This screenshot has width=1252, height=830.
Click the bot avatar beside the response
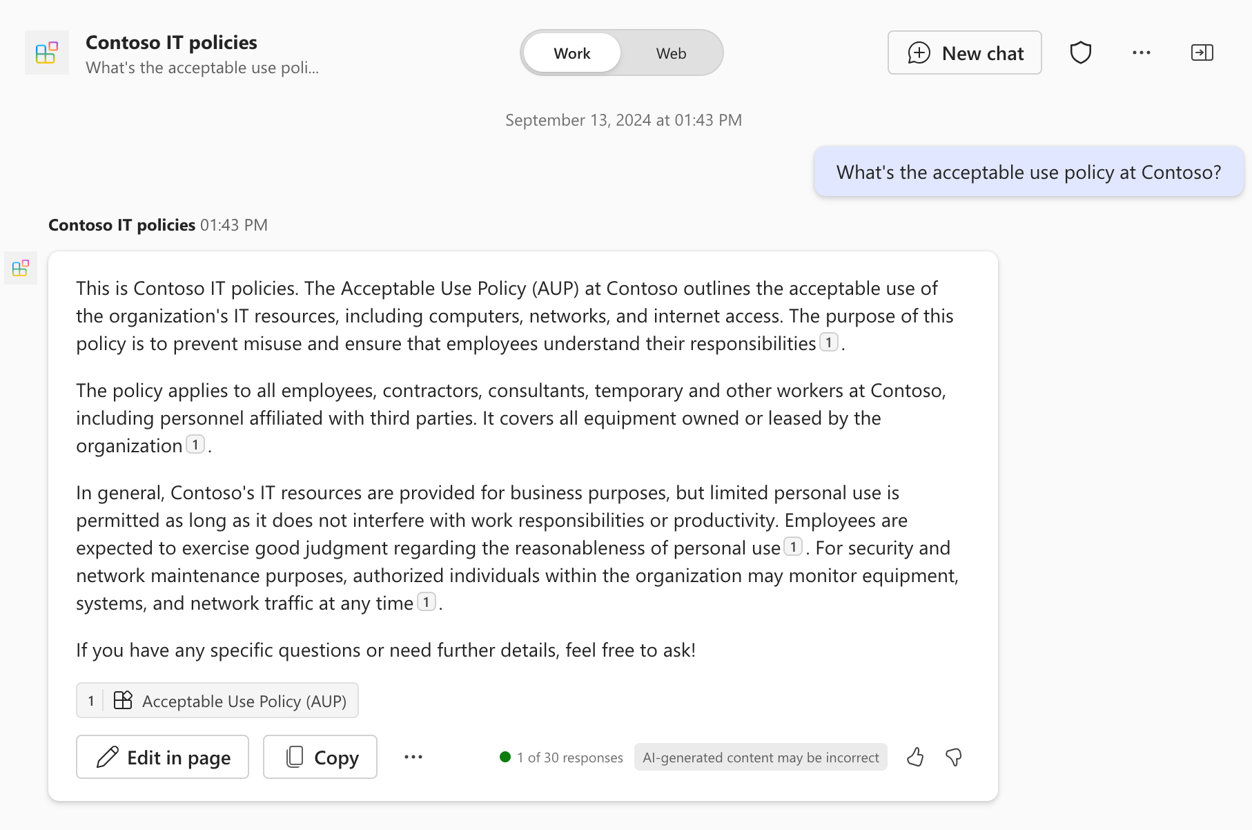[x=20, y=268]
